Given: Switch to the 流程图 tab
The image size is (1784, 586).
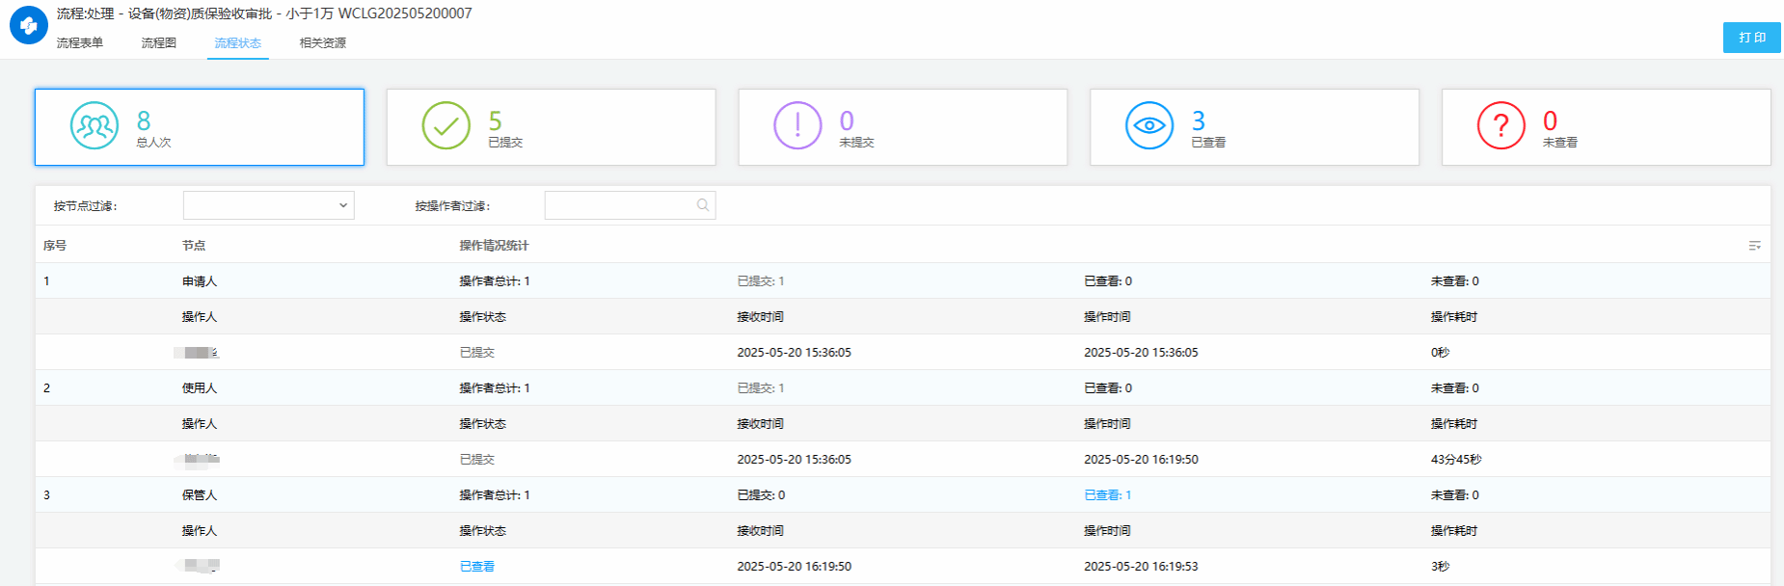Looking at the screenshot, I should (158, 43).
